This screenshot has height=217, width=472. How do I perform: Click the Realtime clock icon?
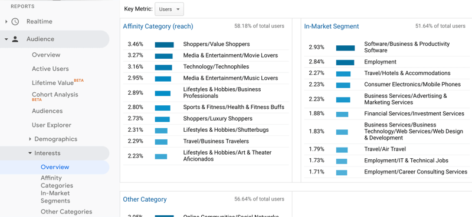tap(15, 22)
